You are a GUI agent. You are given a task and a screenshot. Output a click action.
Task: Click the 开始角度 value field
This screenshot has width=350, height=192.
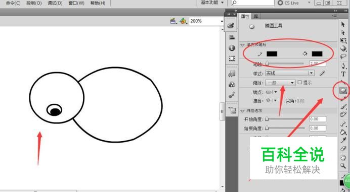[x=318, y=119]
